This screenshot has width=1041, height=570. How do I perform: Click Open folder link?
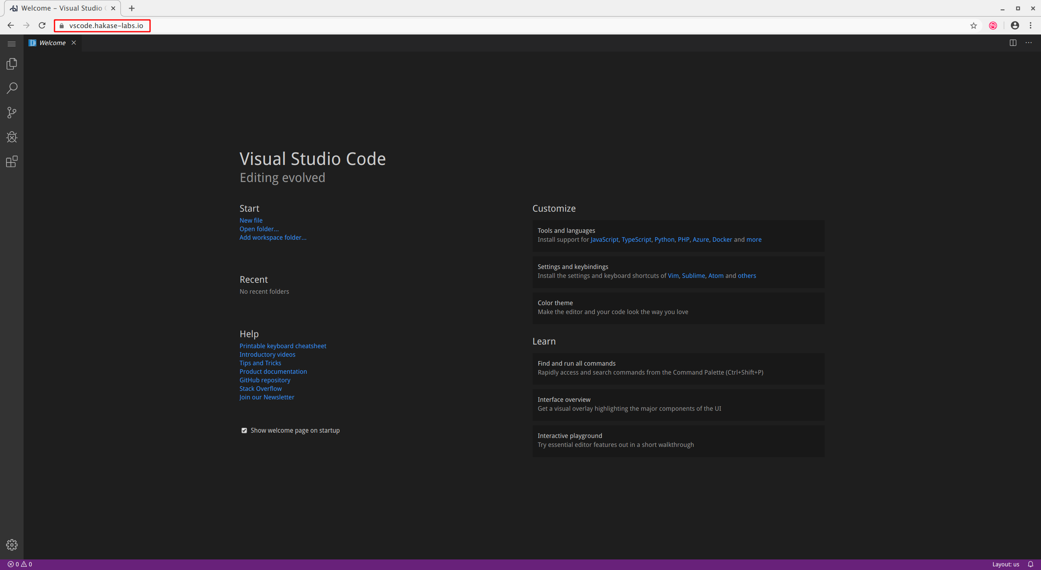pyautogui.click(x=259, y=229)
